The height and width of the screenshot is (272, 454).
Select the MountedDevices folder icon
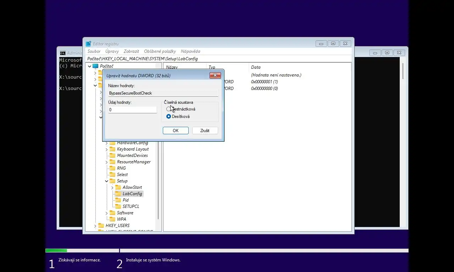(112, 155)
